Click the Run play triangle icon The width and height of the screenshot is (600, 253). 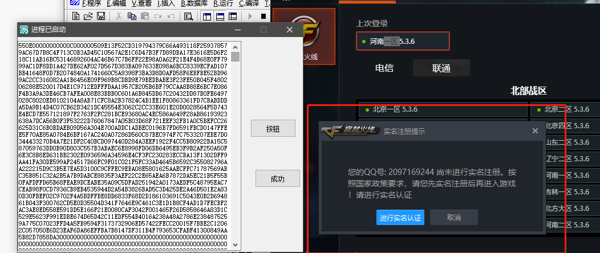[250, 16]
